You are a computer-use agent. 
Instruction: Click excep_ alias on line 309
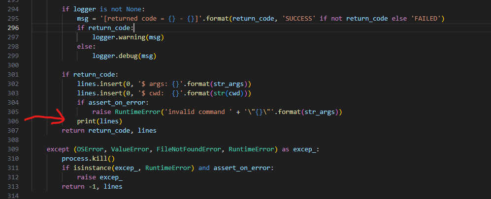304,150
